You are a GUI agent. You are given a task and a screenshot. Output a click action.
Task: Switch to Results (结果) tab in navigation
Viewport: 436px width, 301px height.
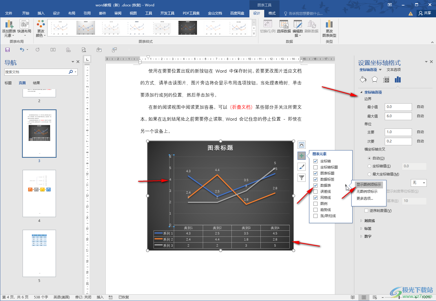[37, 83]
